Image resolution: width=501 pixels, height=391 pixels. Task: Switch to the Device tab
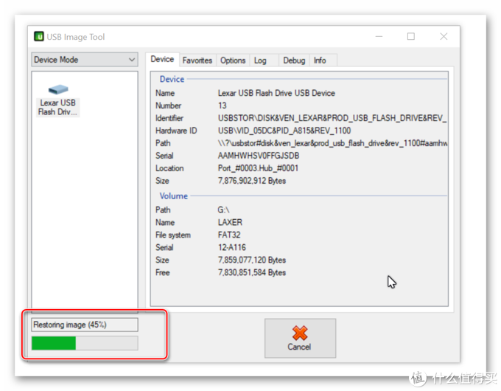162,59
